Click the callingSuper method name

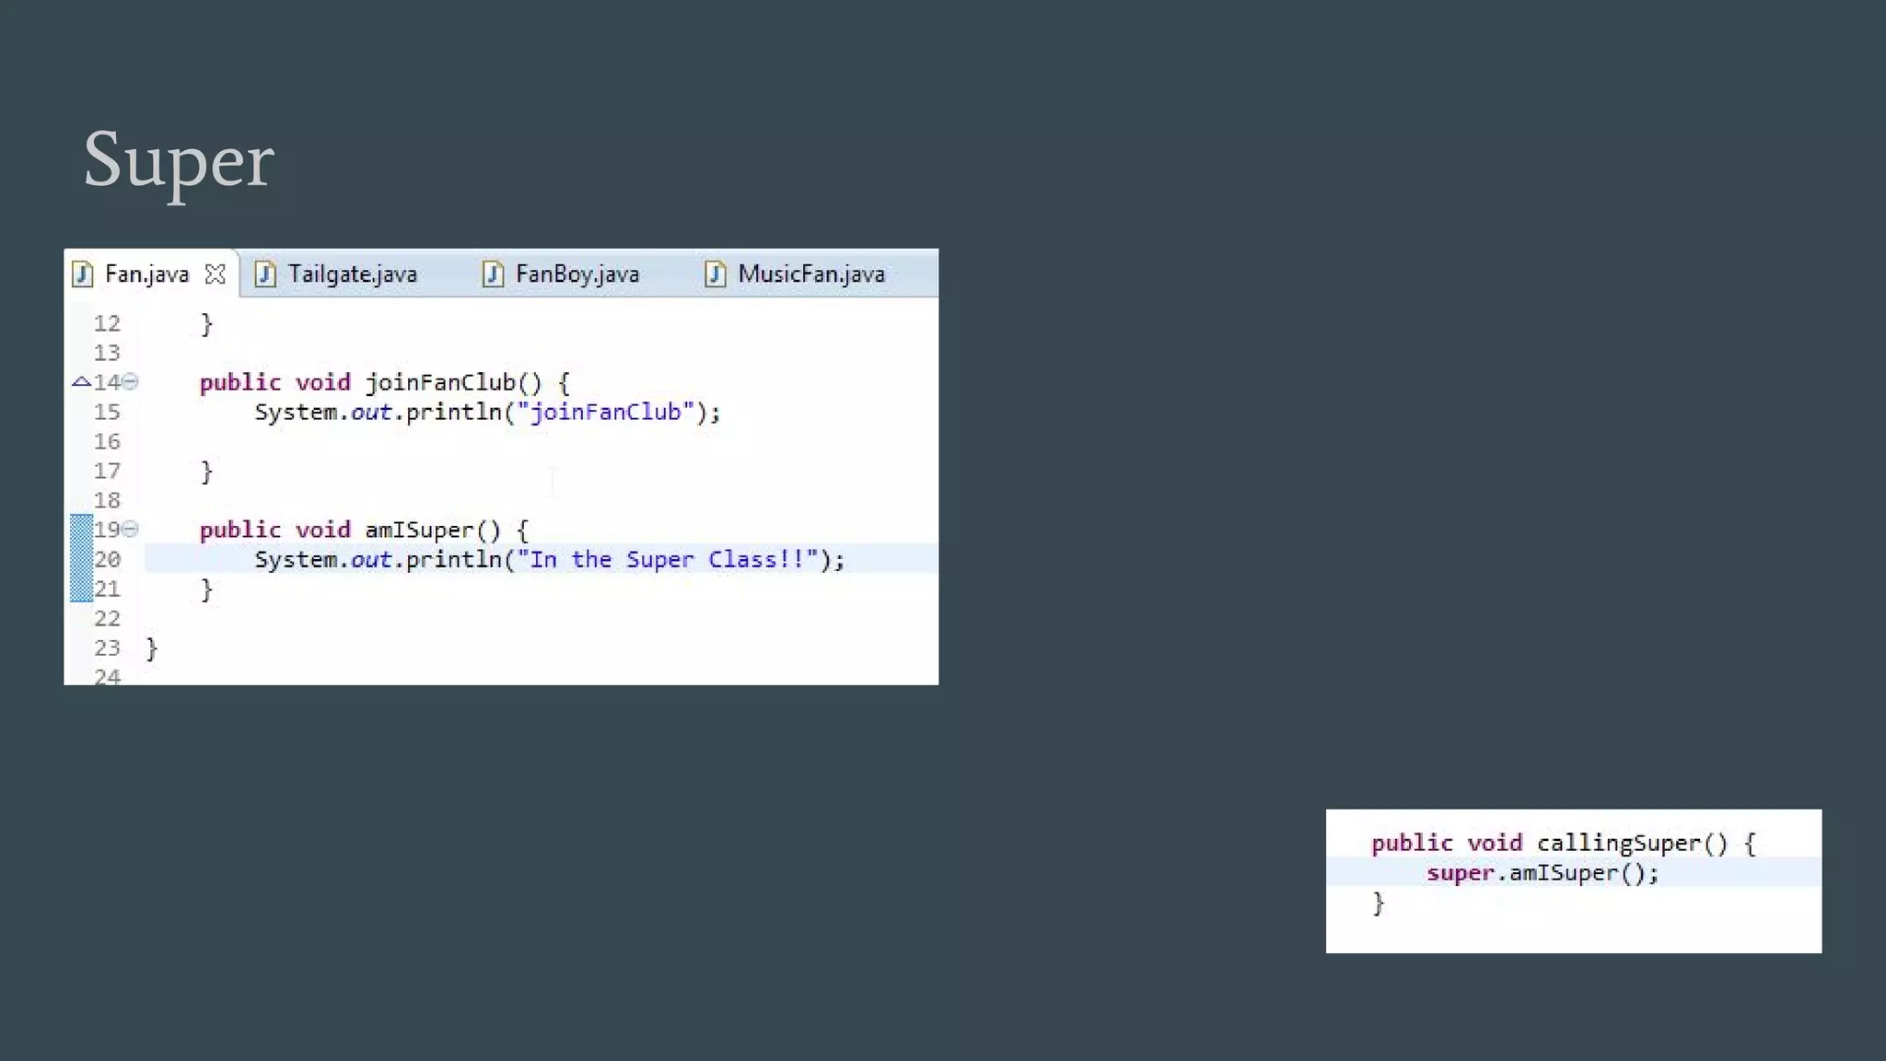[1618, 844]
